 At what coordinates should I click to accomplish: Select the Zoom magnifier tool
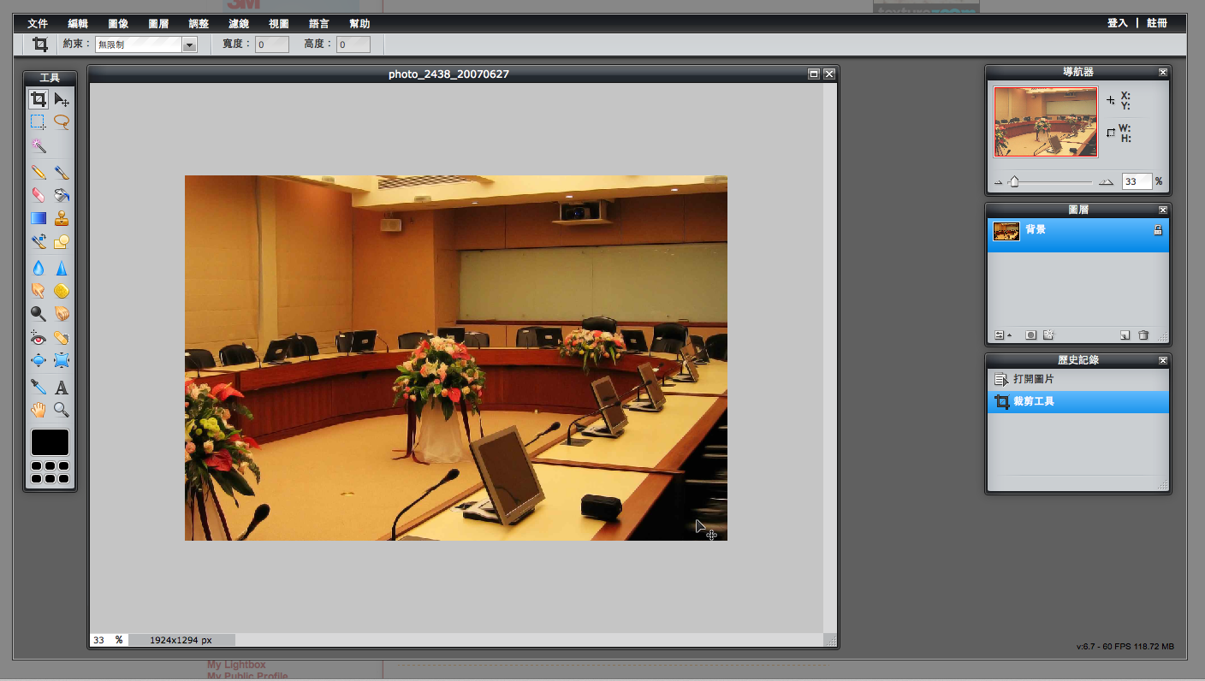[x=62, y=410]
